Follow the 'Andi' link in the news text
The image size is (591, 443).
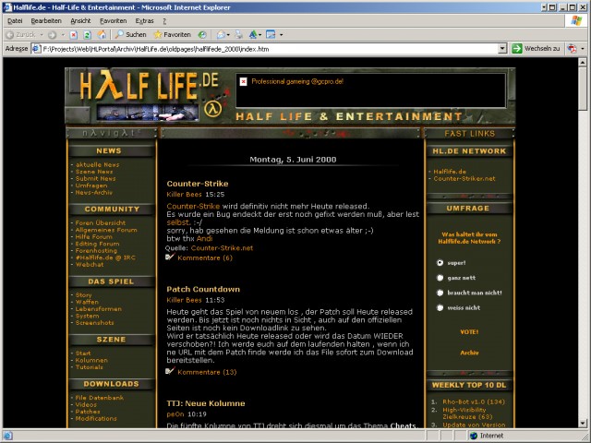point(204,238)
